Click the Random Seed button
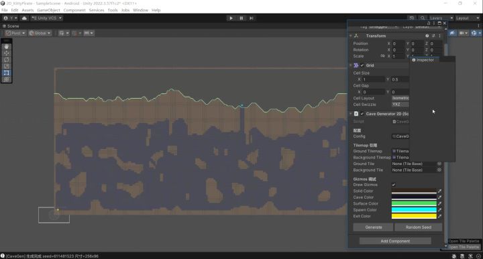This screenshot has width=483, height=259. click(x=419, y=227)
